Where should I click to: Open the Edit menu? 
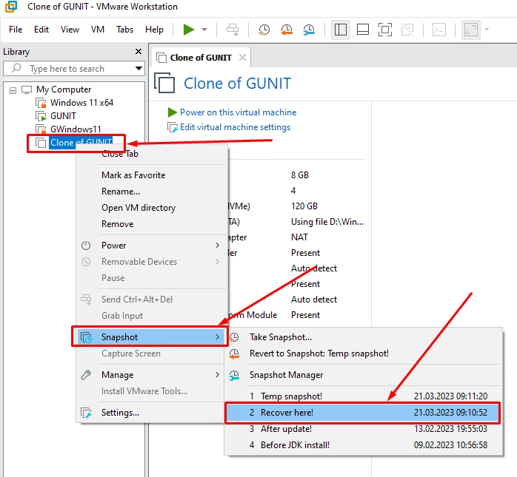coord(41,30)
